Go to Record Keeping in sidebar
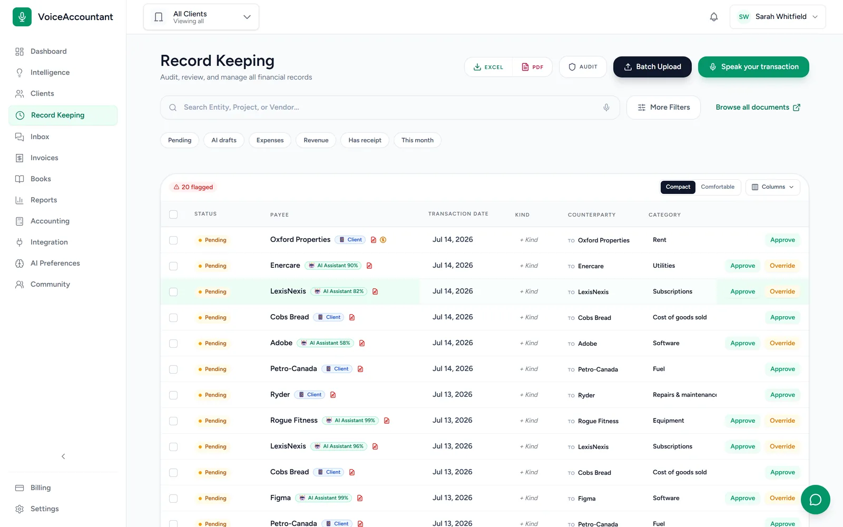 click(63, 115)
